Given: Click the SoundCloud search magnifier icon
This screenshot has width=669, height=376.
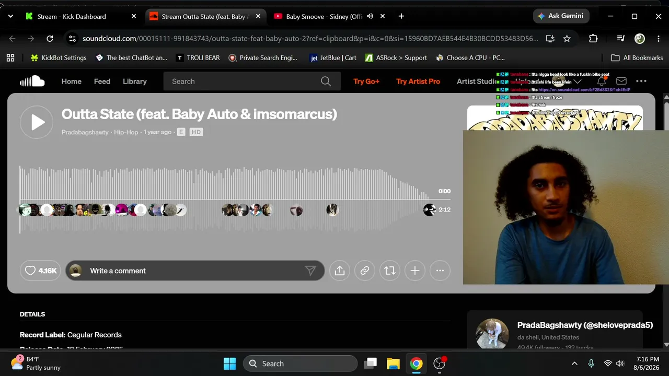Looking at the screenshot, I should [x=326, y=81].
